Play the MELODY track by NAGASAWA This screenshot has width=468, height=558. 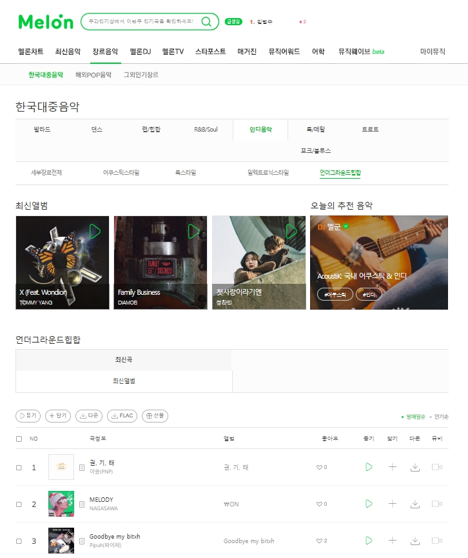pyautogui.click(x=369, y=504)
